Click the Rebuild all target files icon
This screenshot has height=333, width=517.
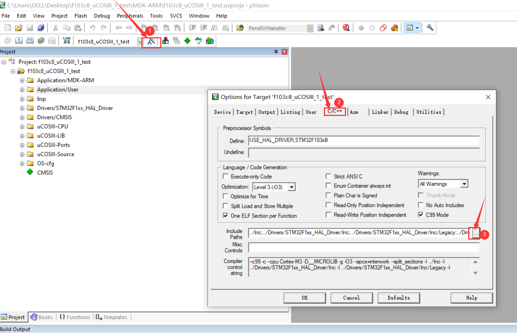click(30, 41)
